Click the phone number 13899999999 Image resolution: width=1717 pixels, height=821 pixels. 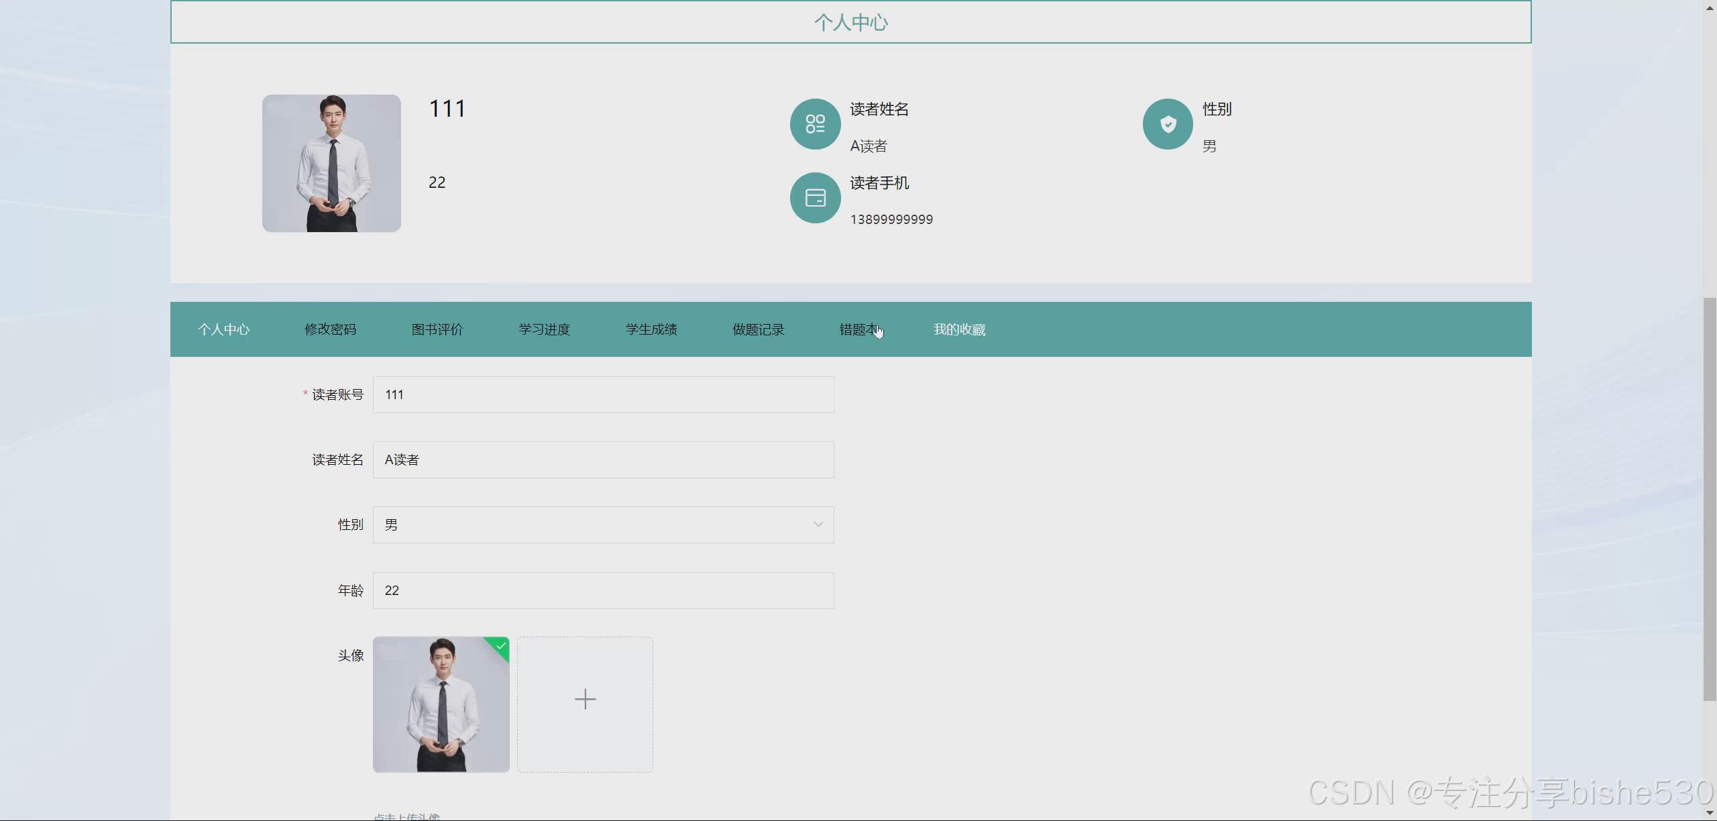891,219
